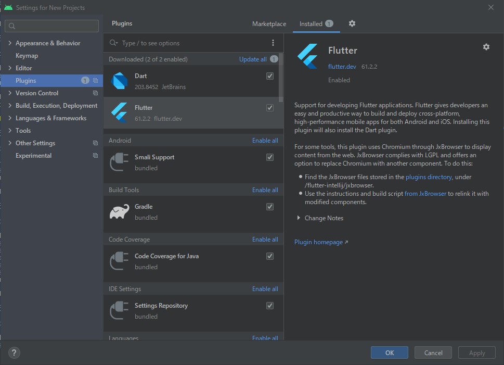
Task: Uncheck the Smali Support plugin
Action: point(270,157)
